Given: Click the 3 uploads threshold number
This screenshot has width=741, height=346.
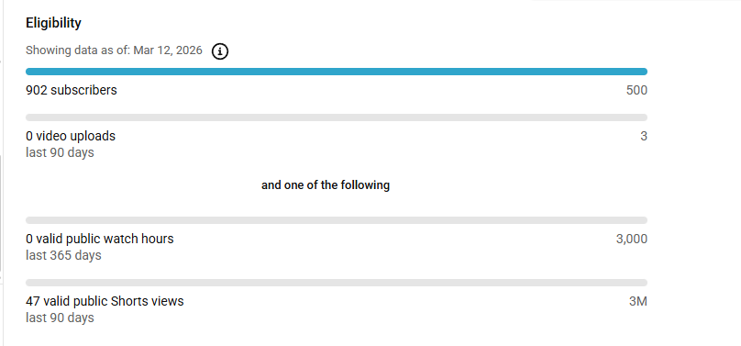Looking at the screenshot, I should coord(644,136).
